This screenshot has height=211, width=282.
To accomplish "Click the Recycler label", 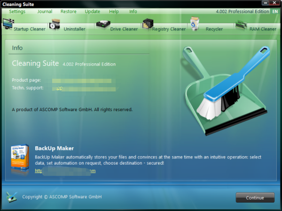I will click(x=214, y=29).
